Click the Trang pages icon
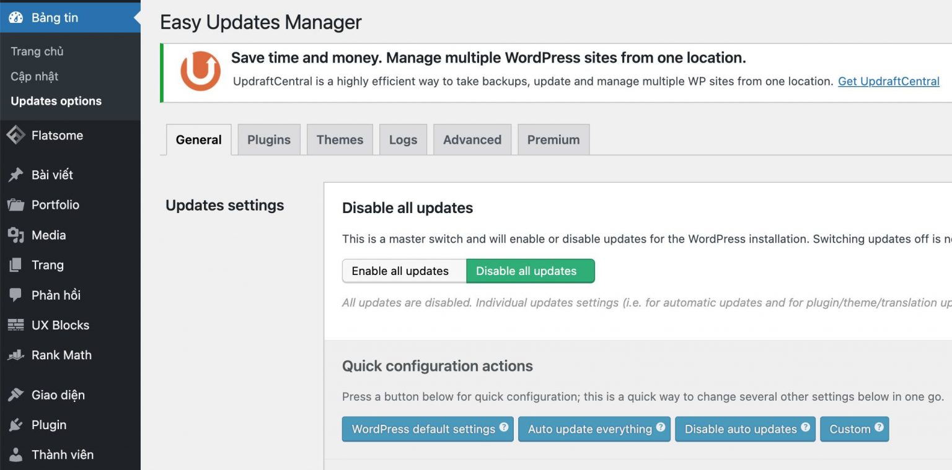 (x=15, y=265)
